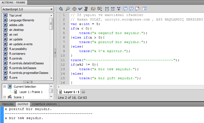Collapse the Scene 1 tree node
Screen dimensions: 204x123
[x=5, y=97]
